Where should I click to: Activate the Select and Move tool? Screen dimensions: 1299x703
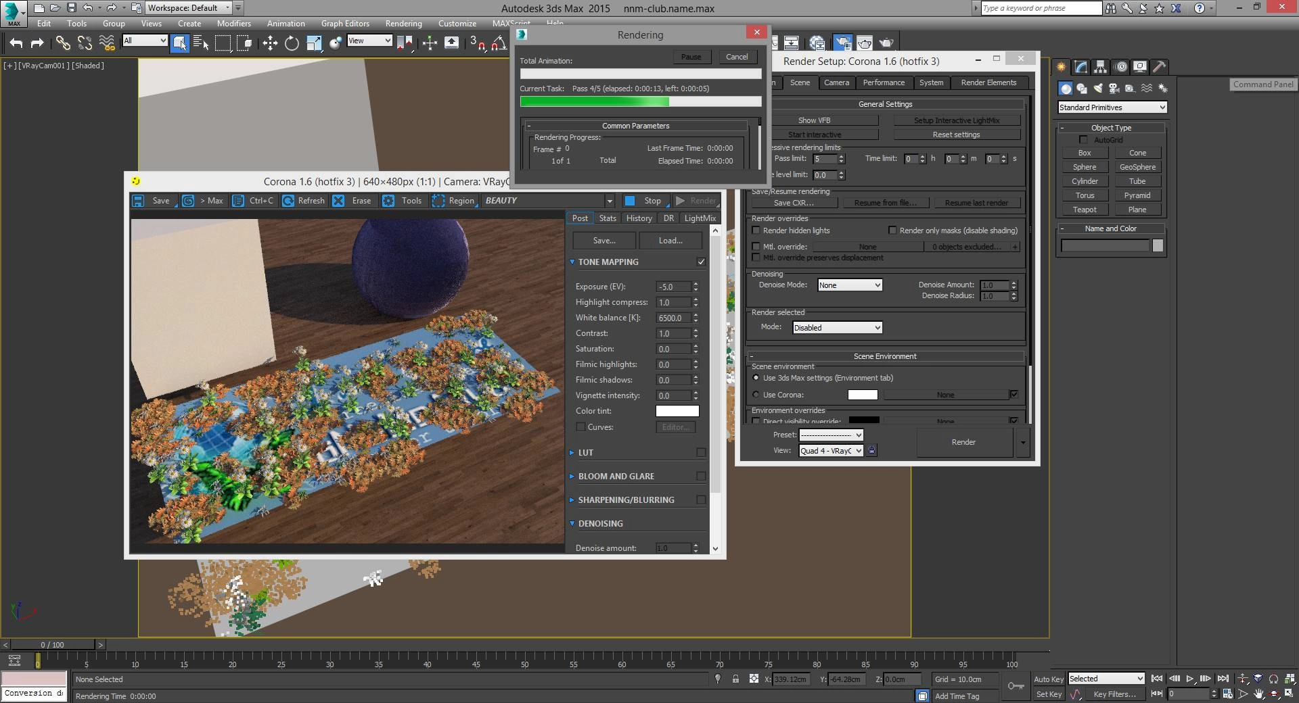[270, 43]
